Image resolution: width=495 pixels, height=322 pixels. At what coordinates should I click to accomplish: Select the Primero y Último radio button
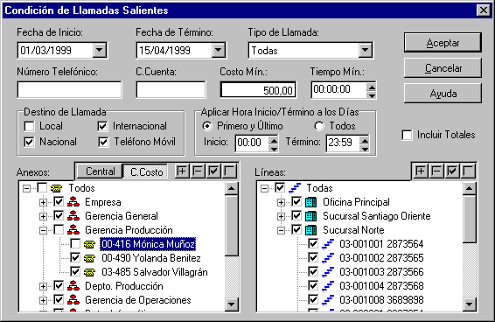coord(207,126)
